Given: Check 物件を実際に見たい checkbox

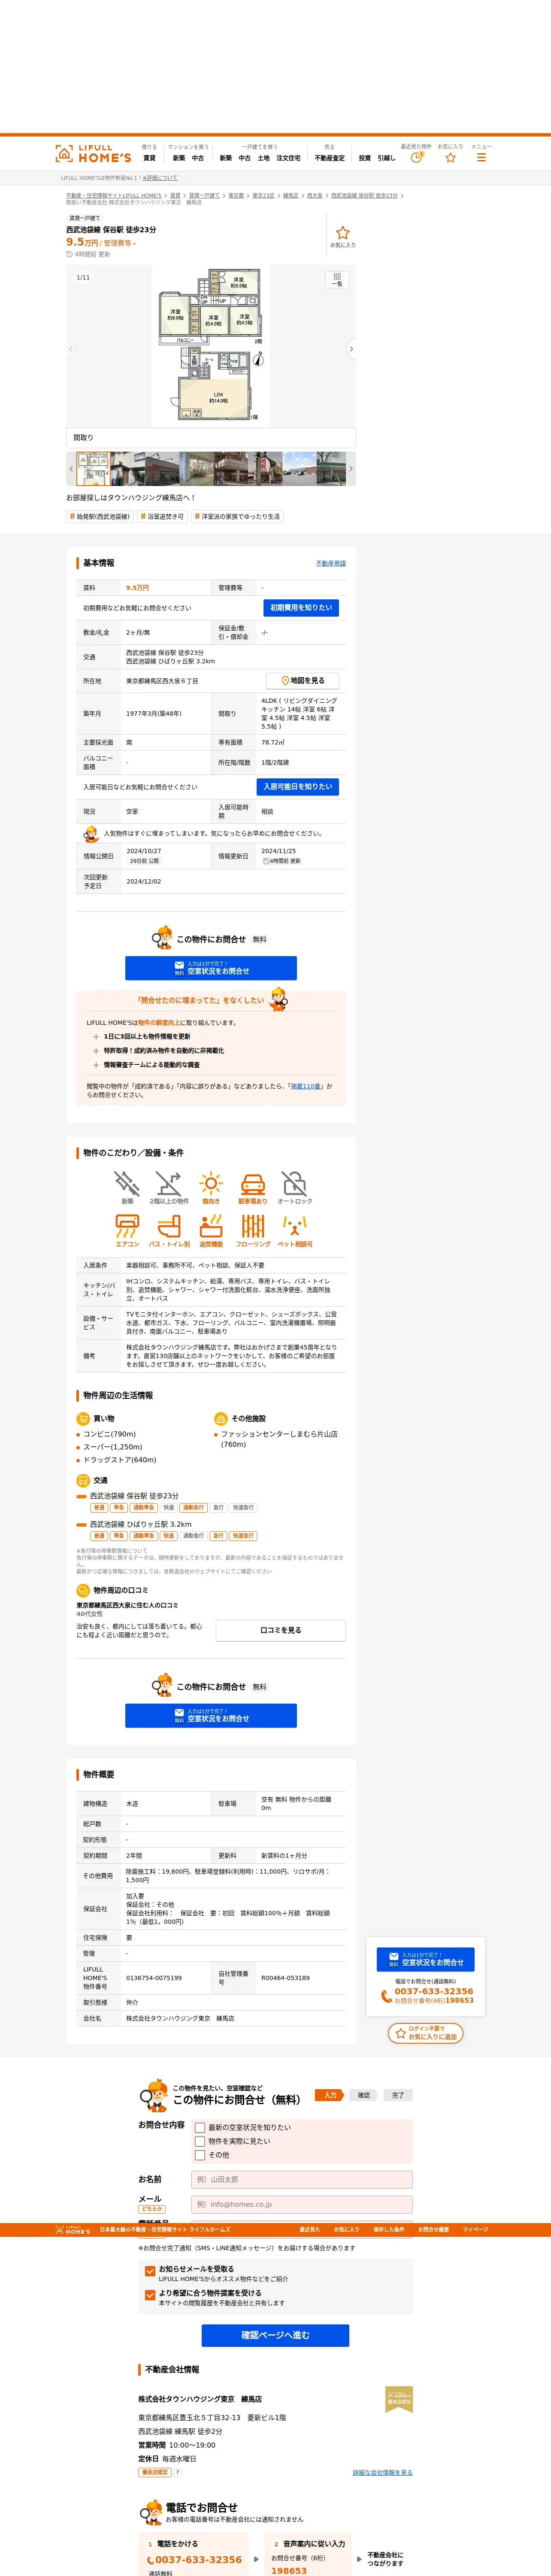Looking at the screenshot, I should pos(200,2141).
